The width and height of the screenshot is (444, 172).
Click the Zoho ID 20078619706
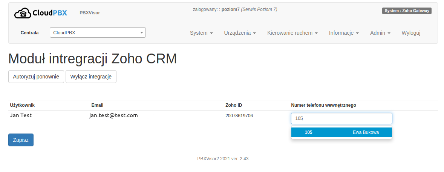click(239, 116)
